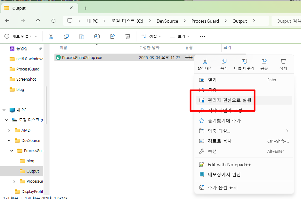301x199 pixels.
Task: Choose 경로로 복사
Action: click(x=244, y=141)
